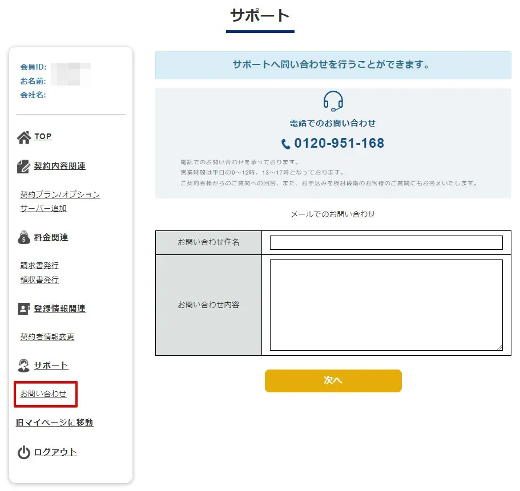Click the large headset icon above phone number
The width and height of the screenshot is (520, 491).
click(333, 102)
